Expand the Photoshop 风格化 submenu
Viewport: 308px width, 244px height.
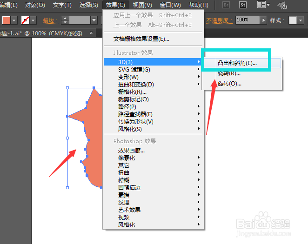pos(153,225)
